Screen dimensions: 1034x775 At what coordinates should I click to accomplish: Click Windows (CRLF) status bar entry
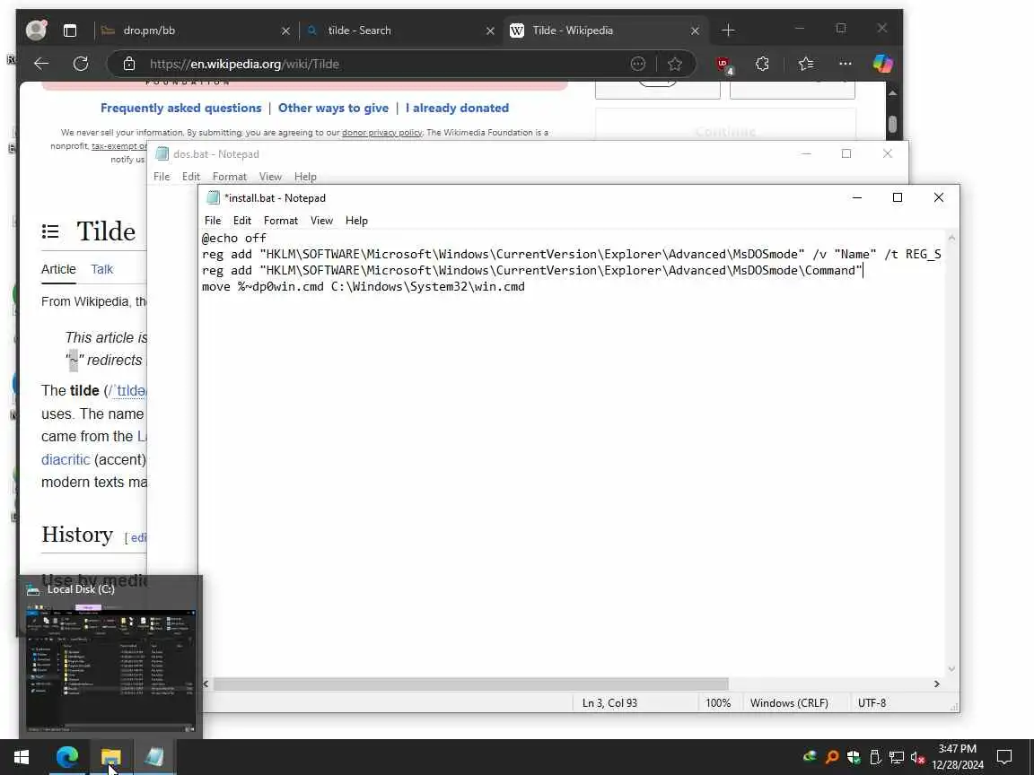(x=789, y=703)
